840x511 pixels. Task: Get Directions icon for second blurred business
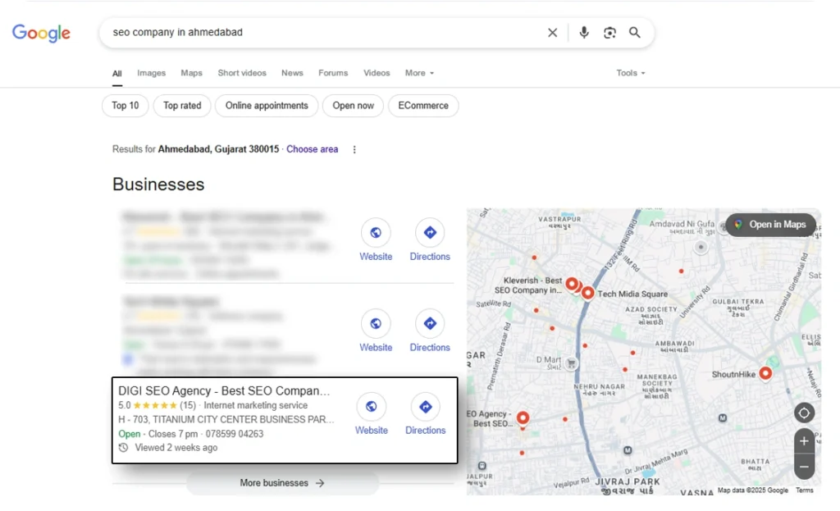pos(430,323)
